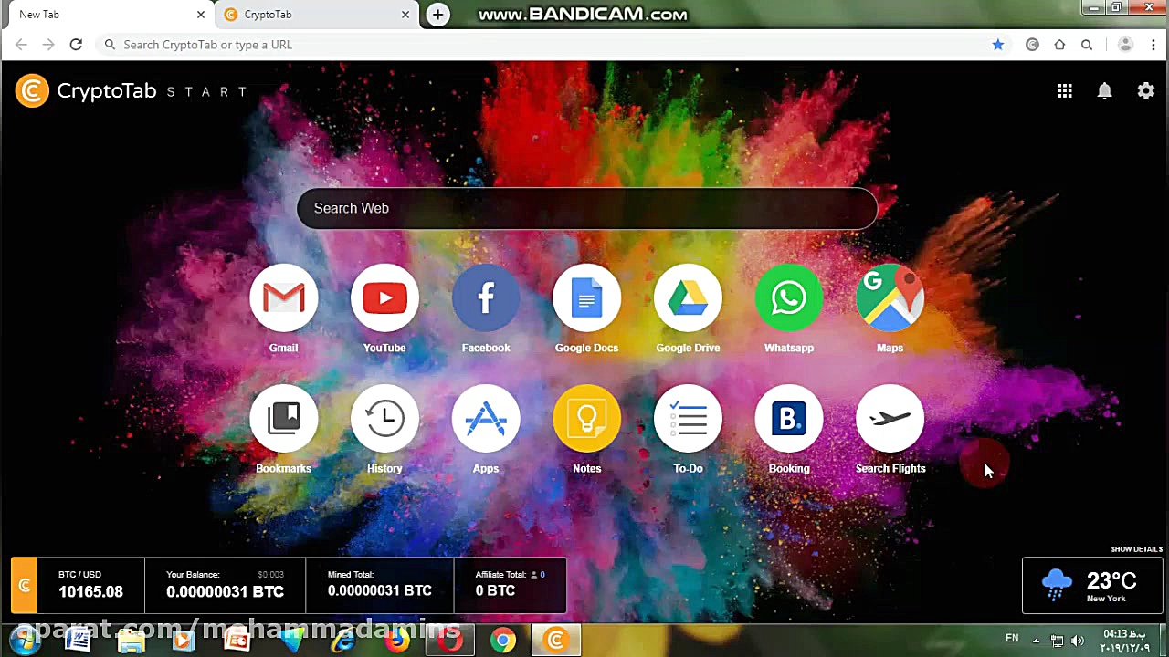The height and width of the screenshot is (657, 1169).
Task: Open the New York weather widget
Action: click(1092, 585)
